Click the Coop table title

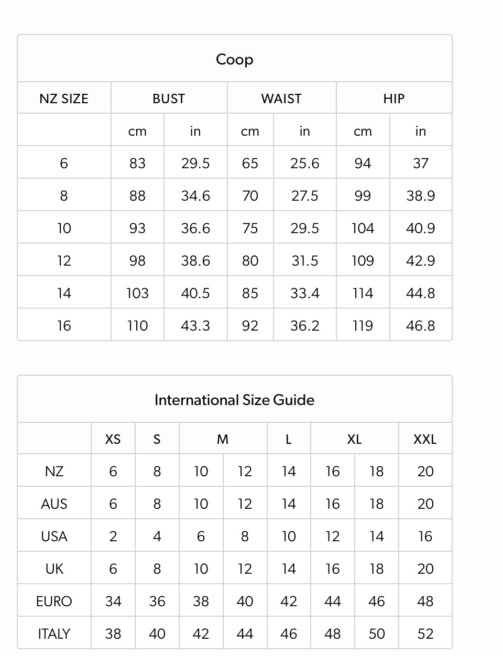coord(234,59)
